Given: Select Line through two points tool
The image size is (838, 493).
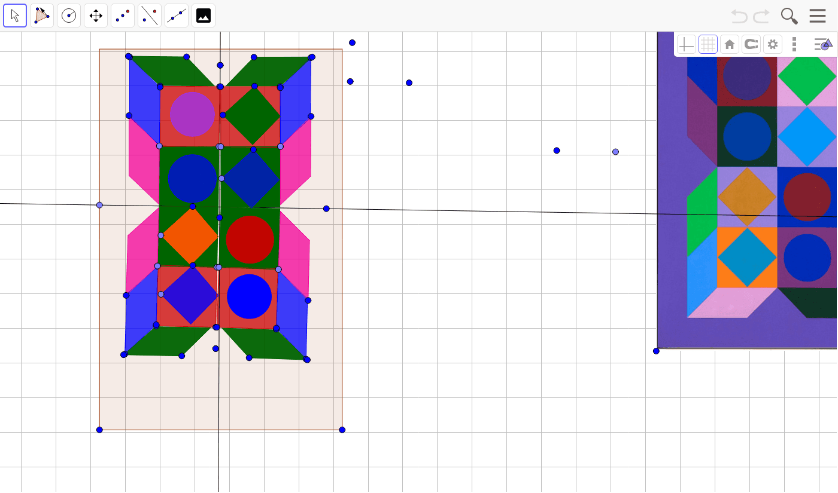Looking at the screenshot, I should point(177,16).
